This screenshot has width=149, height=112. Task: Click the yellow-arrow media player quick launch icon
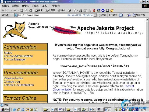click(27, 110)
